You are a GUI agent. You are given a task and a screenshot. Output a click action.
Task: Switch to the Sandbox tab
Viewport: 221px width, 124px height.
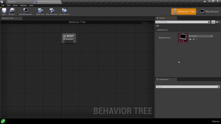[x=19, y=2]
